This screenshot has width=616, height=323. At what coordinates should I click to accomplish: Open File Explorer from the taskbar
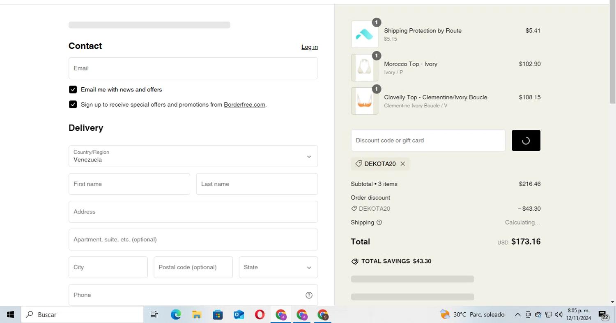[197, 315]
